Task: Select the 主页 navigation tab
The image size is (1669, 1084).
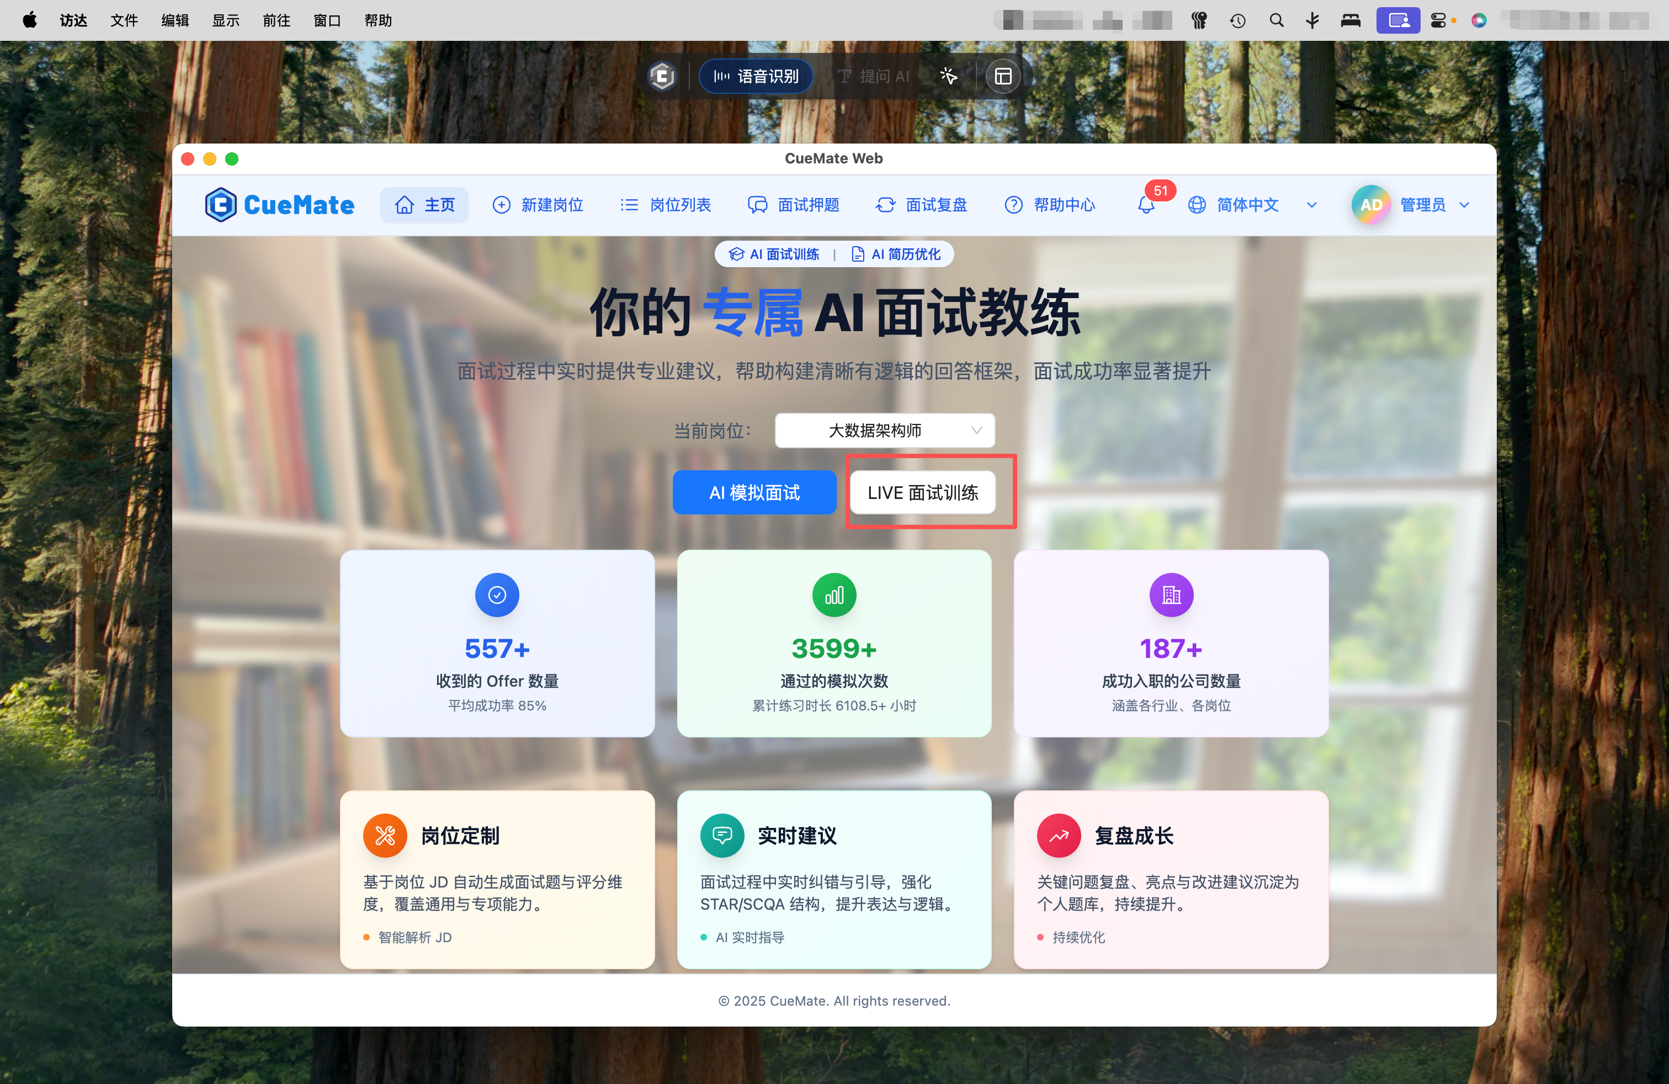Action: point(424,205)
